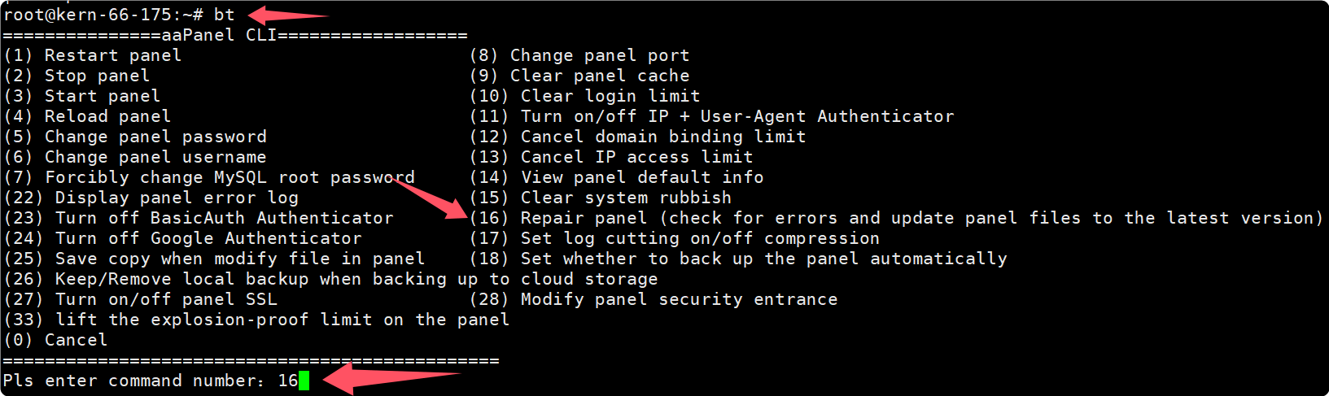This screenshot has width=1329, height=396.
Task: Click option (7) Forcibly change MySQL root password
Action: pyautogui.click(x=209, y=177)
